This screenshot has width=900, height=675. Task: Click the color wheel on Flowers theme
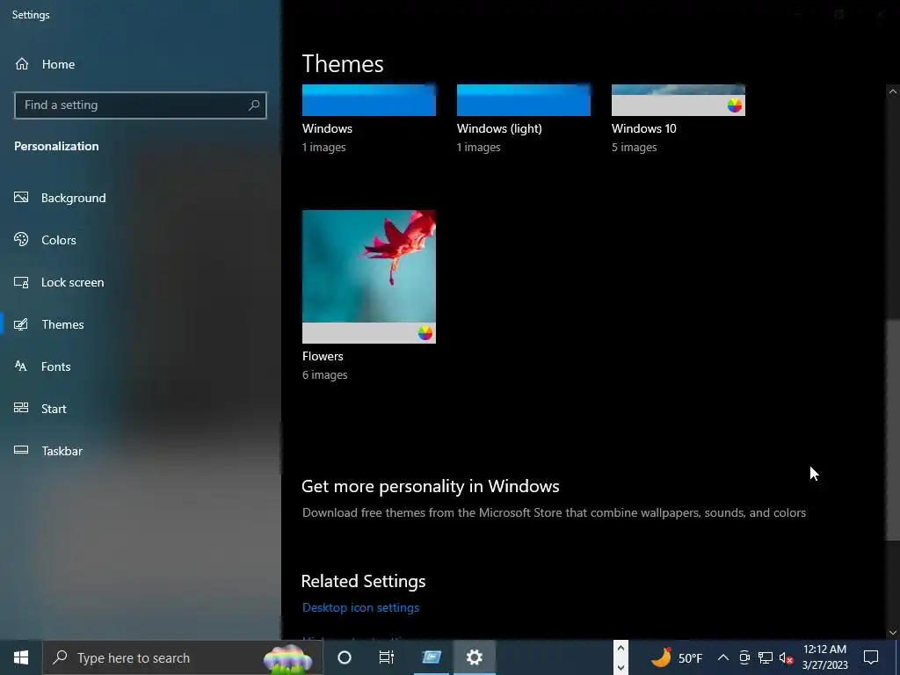[x=425, y=333]
